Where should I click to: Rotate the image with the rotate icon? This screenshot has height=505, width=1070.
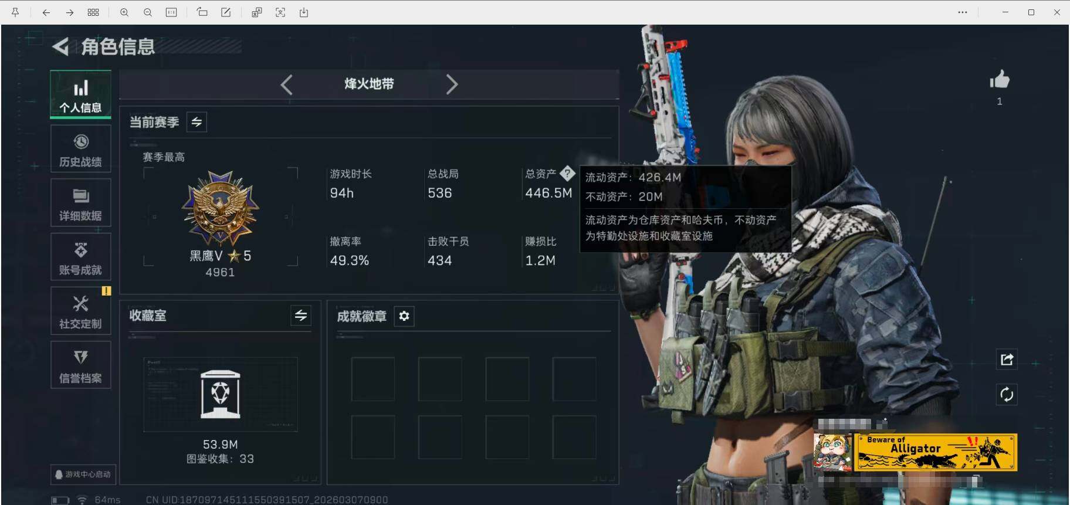(202, 12)
